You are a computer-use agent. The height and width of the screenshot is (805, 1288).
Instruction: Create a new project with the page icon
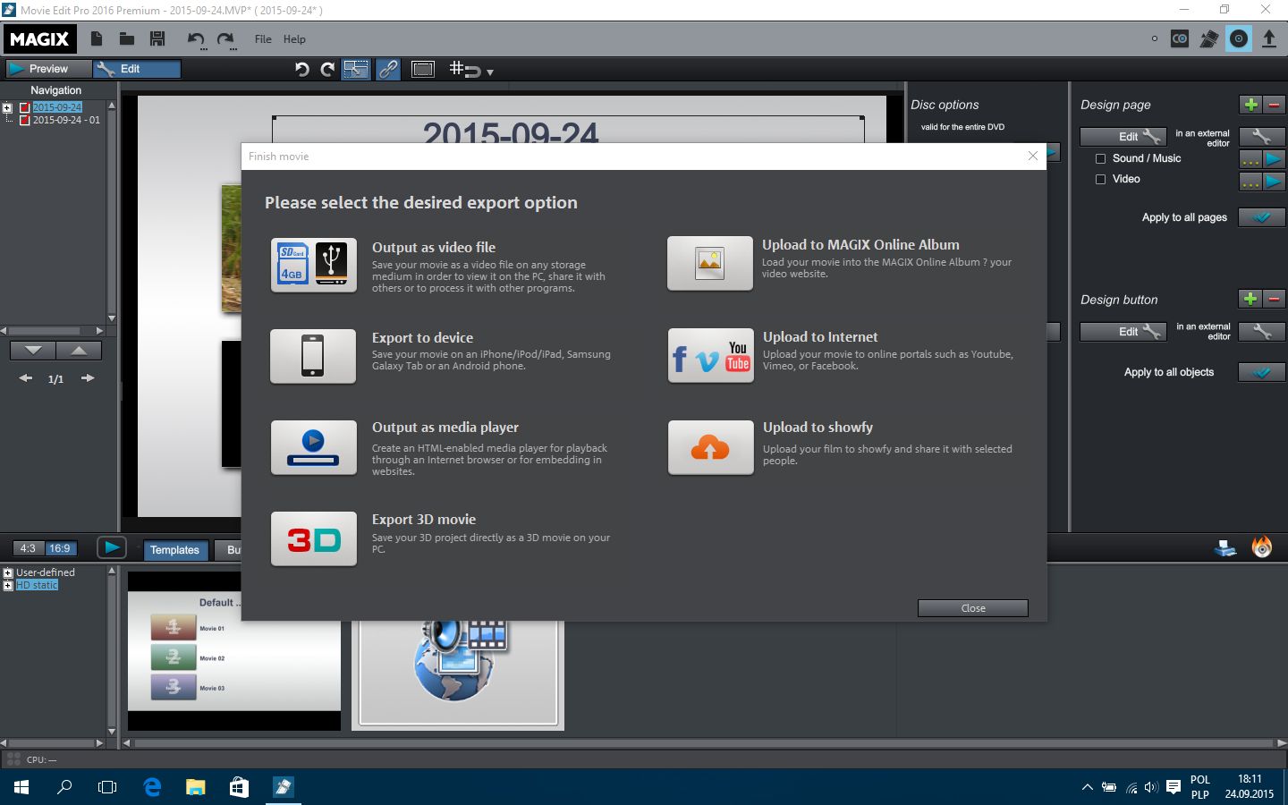[x=97, y=38]
